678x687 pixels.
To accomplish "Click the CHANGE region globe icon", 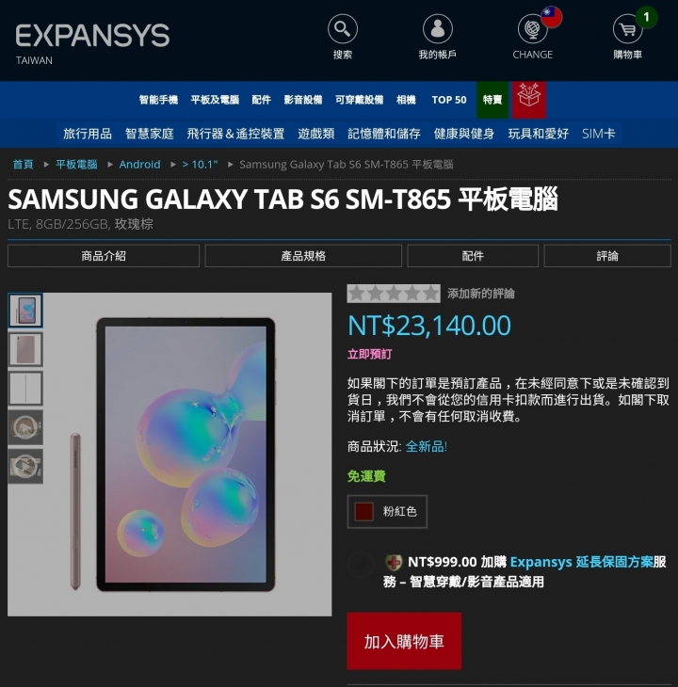I will click(x=532, y=28).
